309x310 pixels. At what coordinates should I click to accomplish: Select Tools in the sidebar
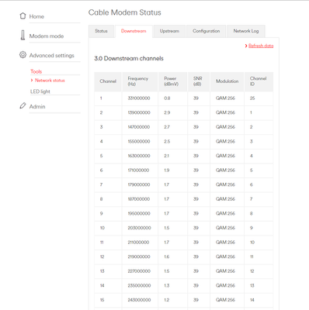pyautogui.click(x=36, y=71)
